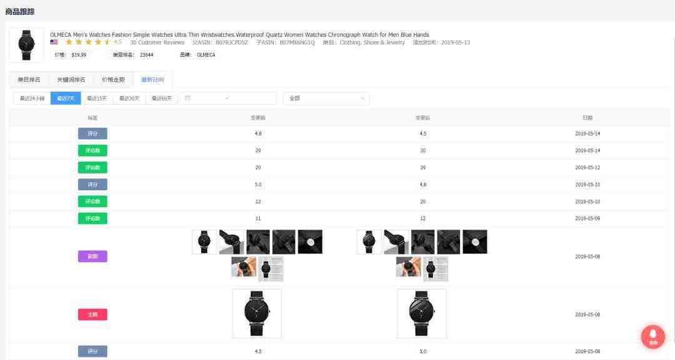This screenshot has width=675, height=360.
Task: Click the 评分 tag dated 2019-05-14
Action: [x=92, y=134]
